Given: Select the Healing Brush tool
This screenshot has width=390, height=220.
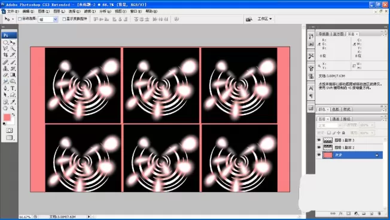Looking at the screenshot, I should [x=5, y=62].
